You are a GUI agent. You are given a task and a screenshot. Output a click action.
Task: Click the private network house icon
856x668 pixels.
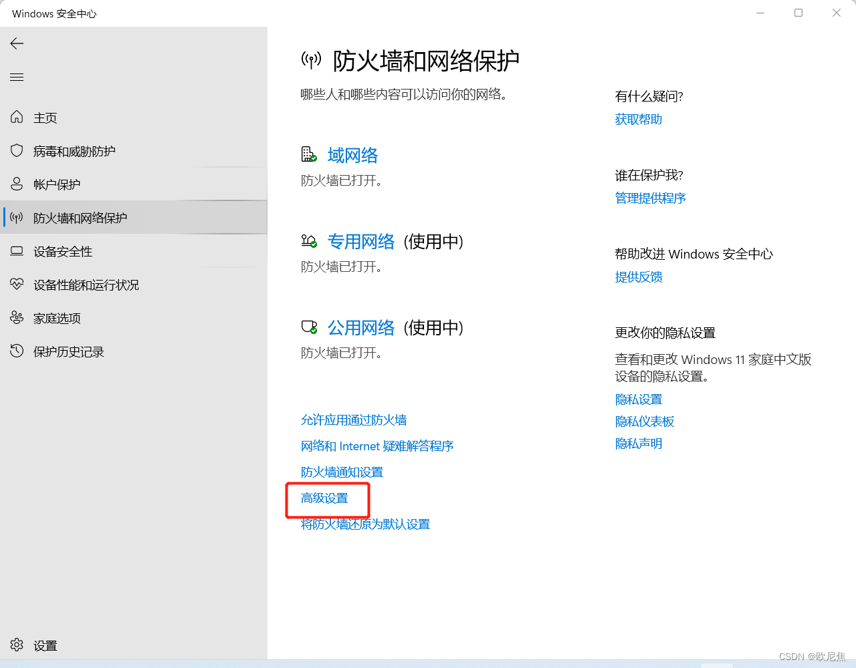pyautogui.click(x=308, y=240)
